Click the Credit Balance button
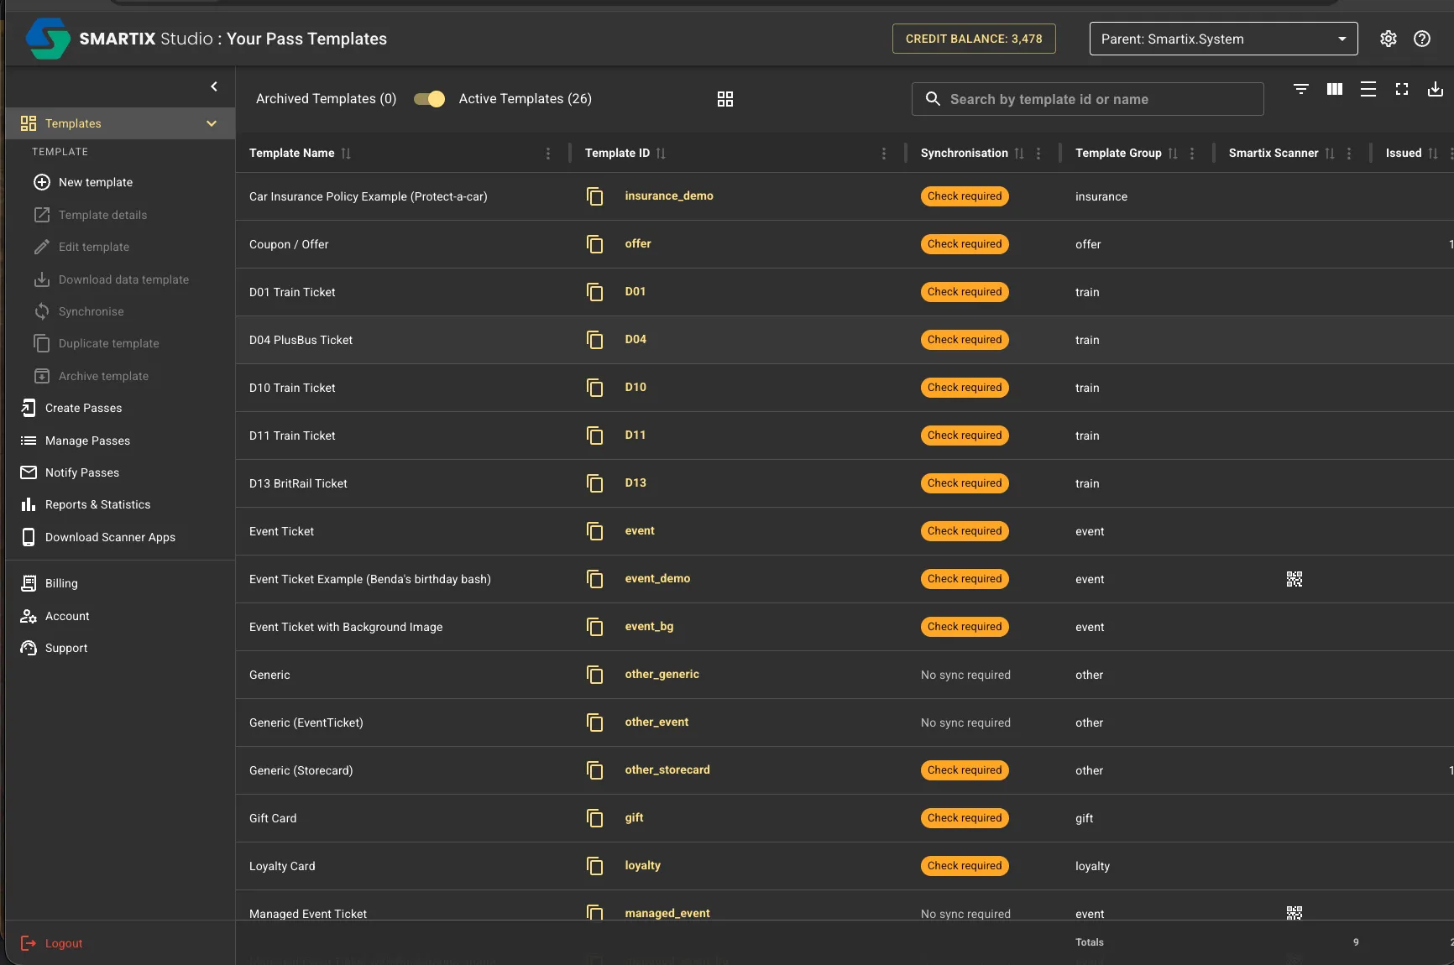1454x965 pixels. tap(974, 39)
